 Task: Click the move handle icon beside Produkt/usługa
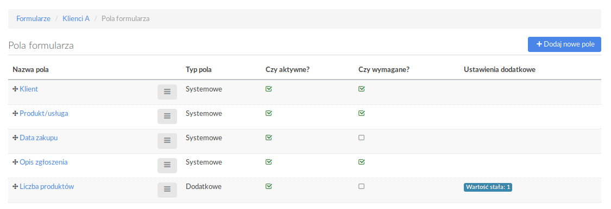16,113
